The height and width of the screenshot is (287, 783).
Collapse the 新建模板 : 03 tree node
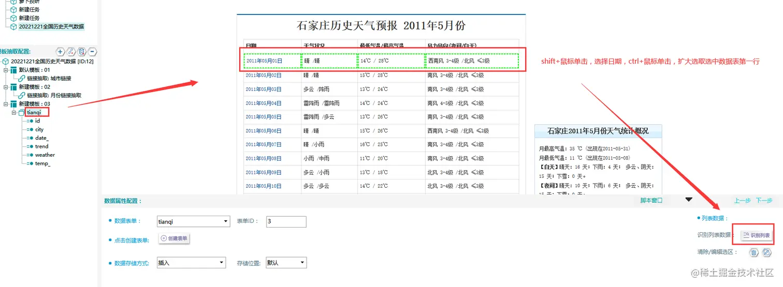6,104
